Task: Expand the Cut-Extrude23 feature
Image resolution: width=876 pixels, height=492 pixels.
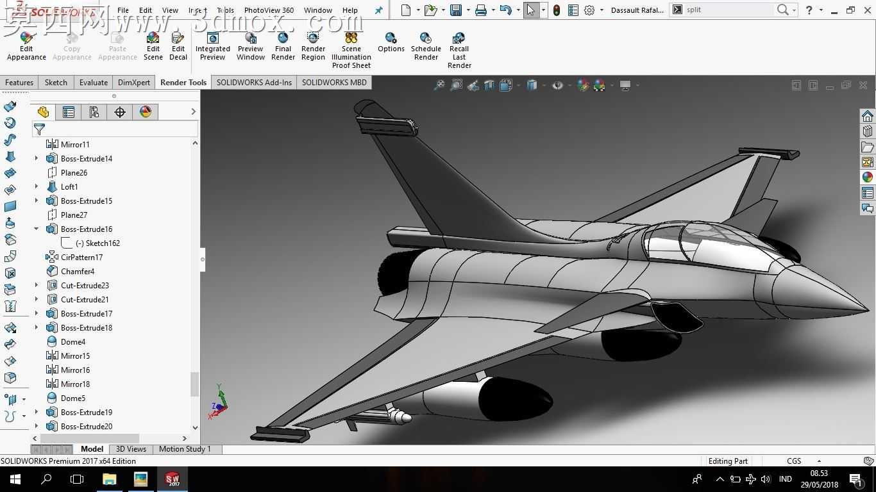Action: pos(37,285)
